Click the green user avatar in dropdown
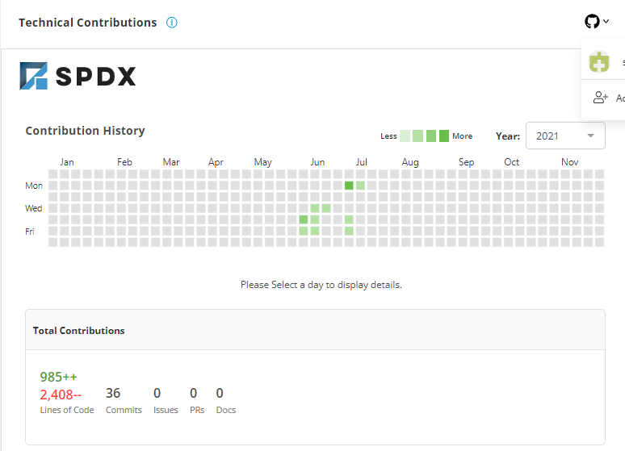 (598, 62)
